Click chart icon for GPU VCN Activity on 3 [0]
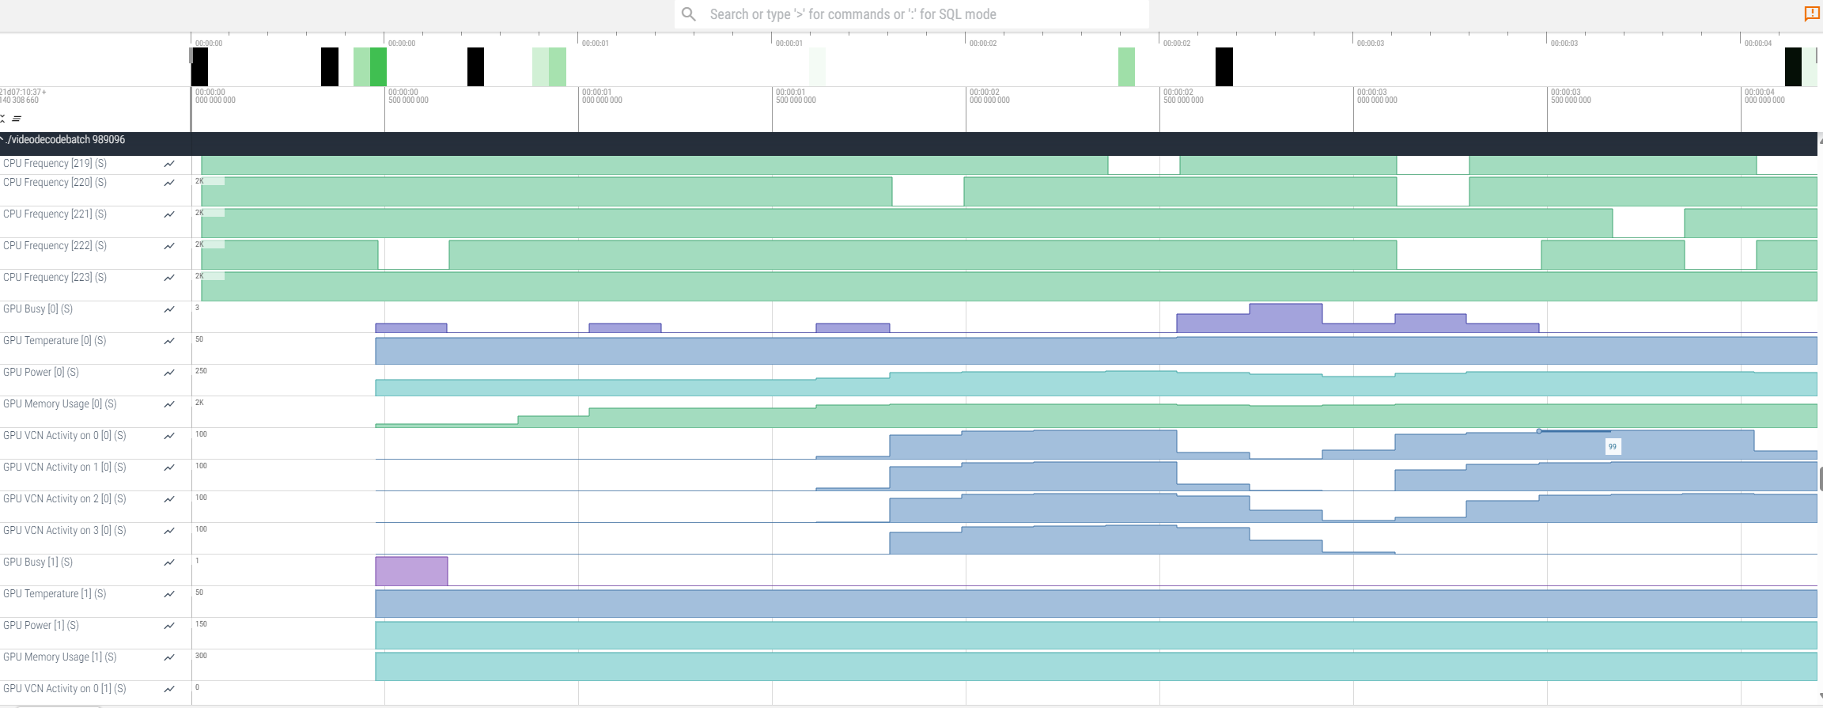 click(x=169, y=531)
